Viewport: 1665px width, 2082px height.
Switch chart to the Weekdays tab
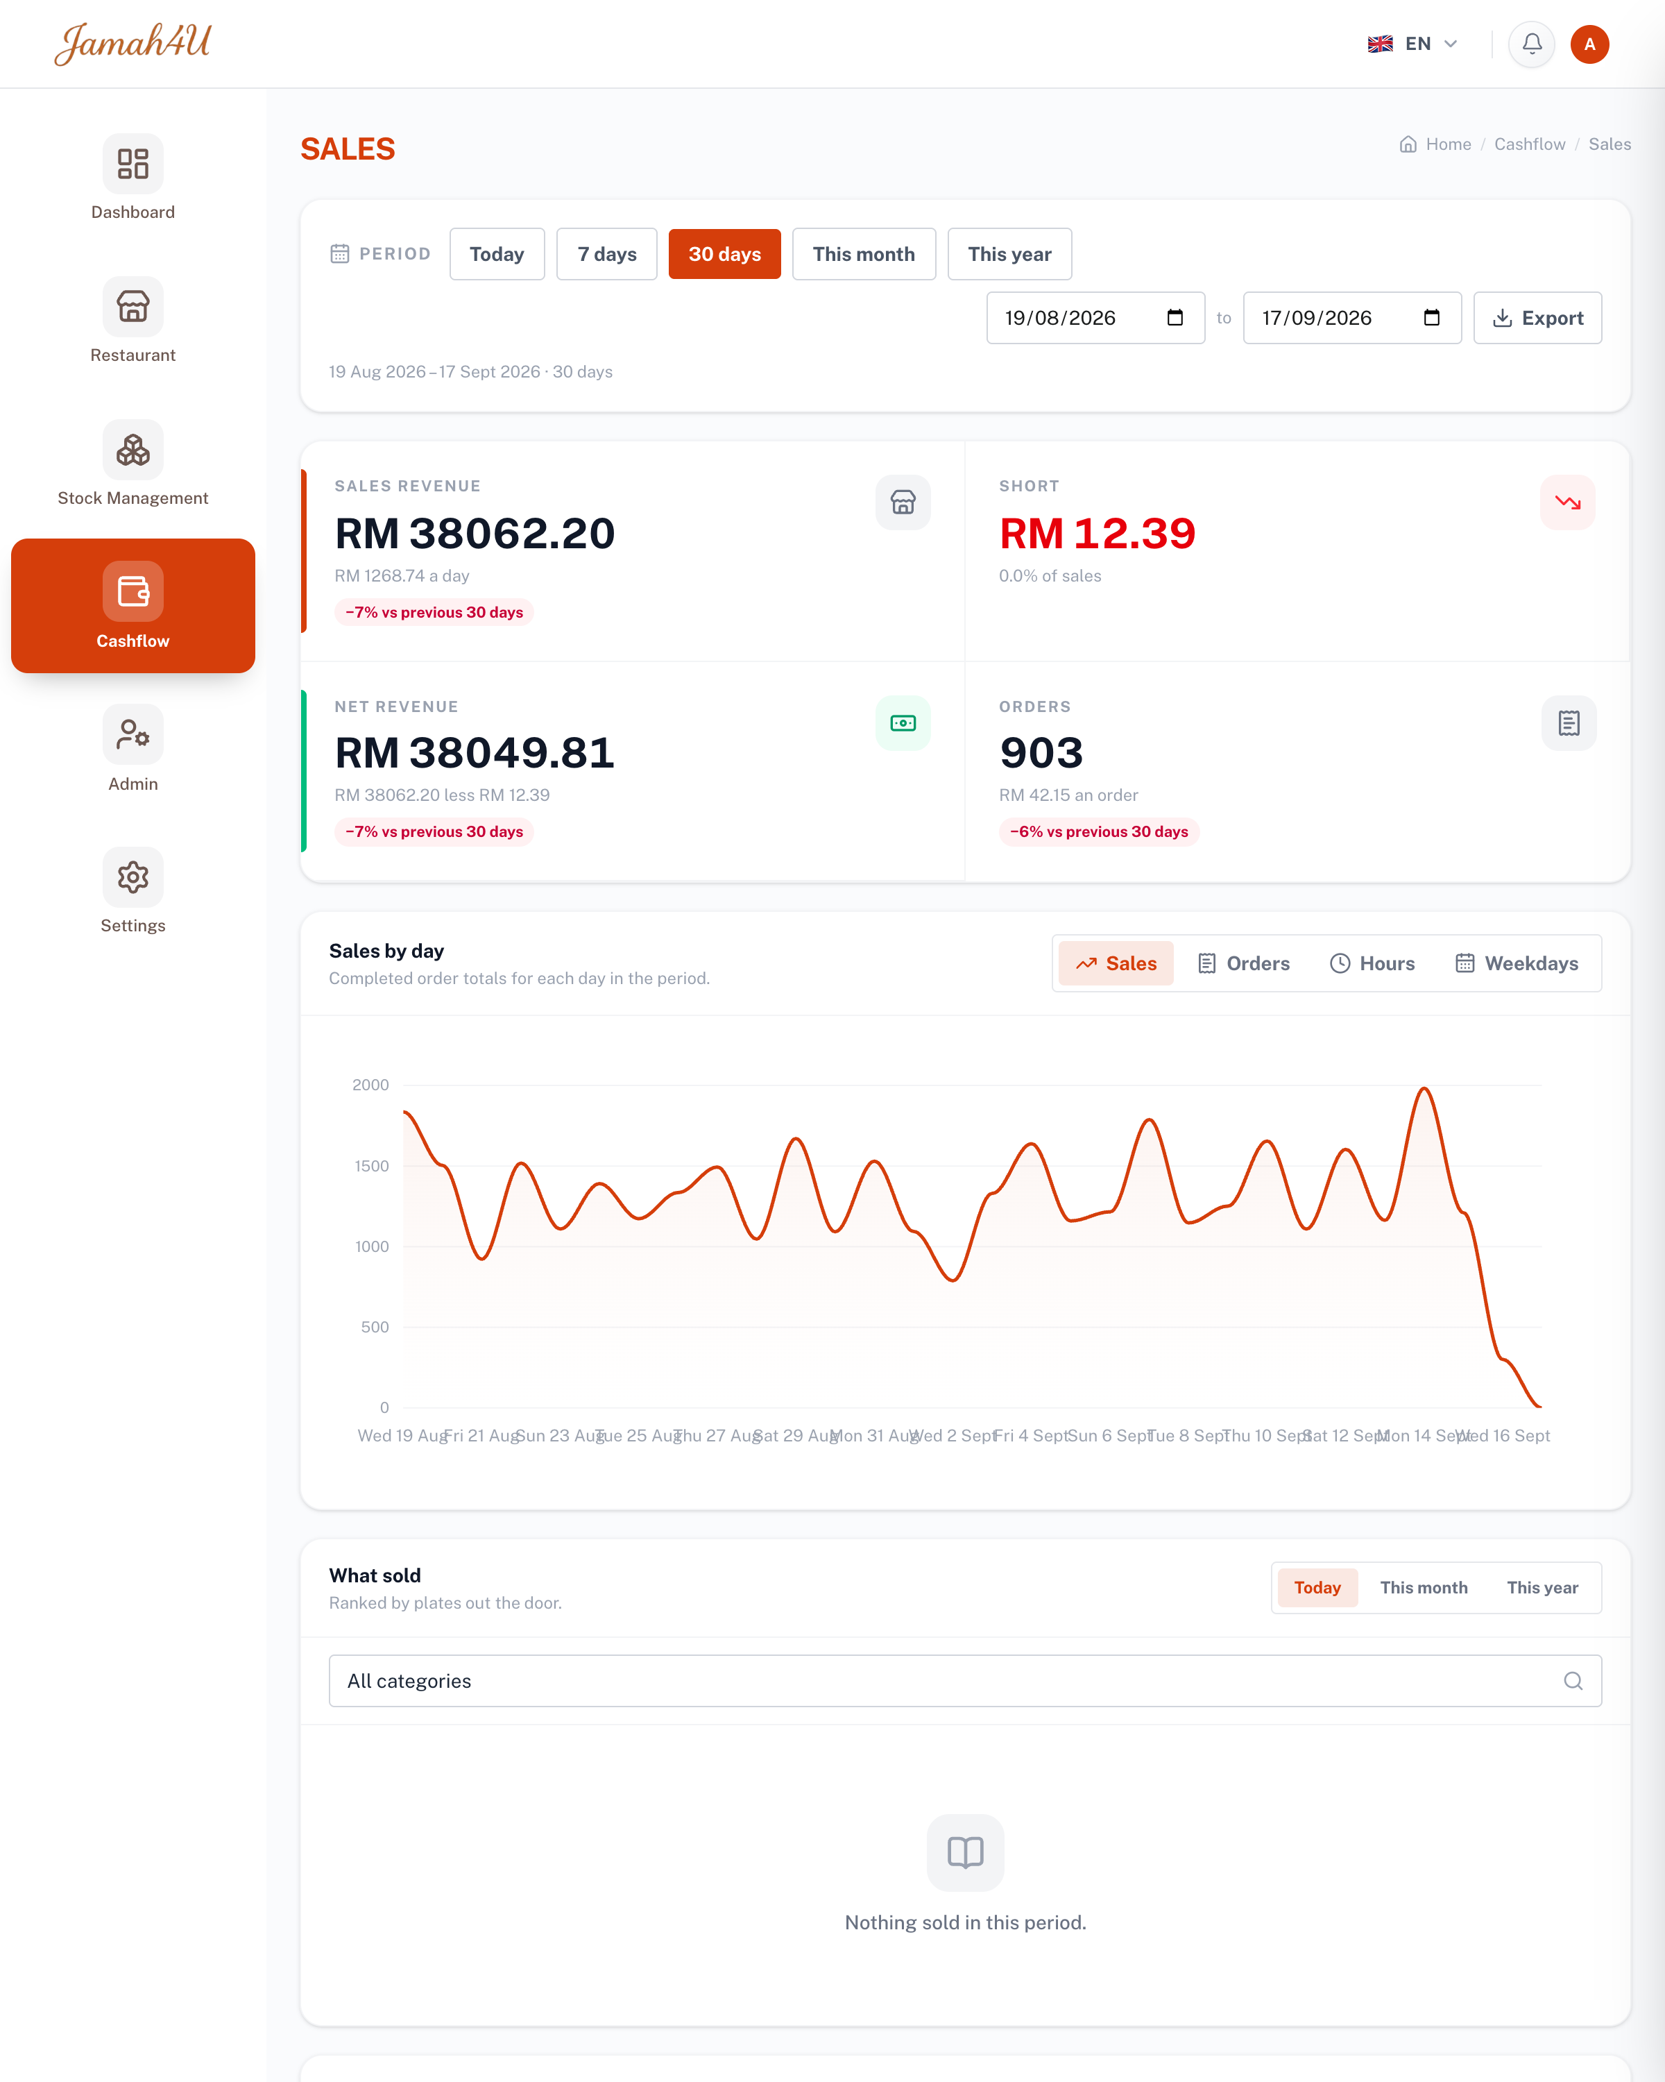1517,964
